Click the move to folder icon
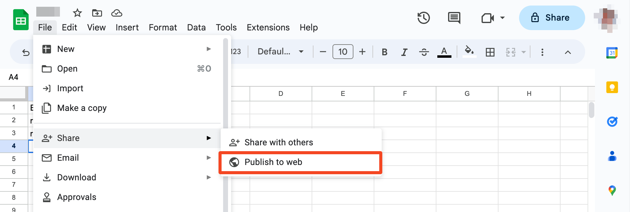 (x=97, y=13)
